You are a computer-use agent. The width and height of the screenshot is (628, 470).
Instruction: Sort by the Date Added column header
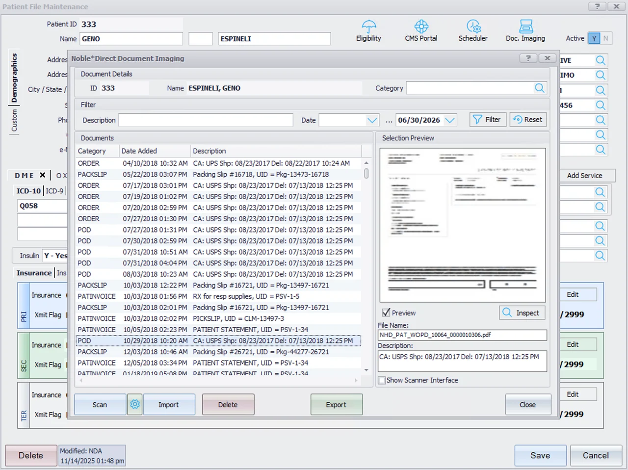pos(155,151)
